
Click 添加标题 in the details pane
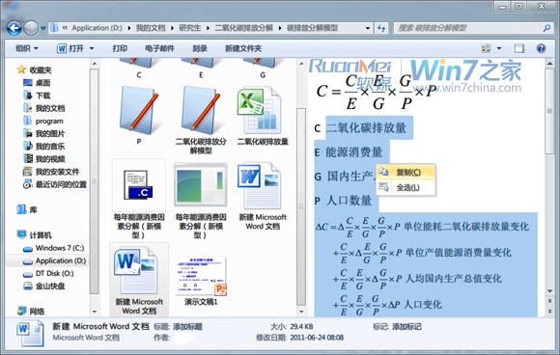coord(187,326)
